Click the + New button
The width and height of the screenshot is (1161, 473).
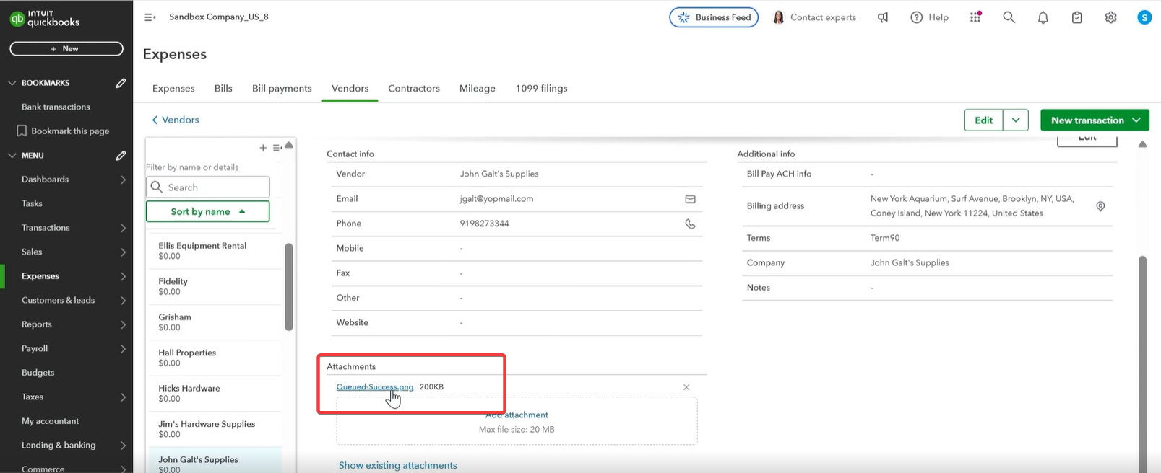pos(66,48)
